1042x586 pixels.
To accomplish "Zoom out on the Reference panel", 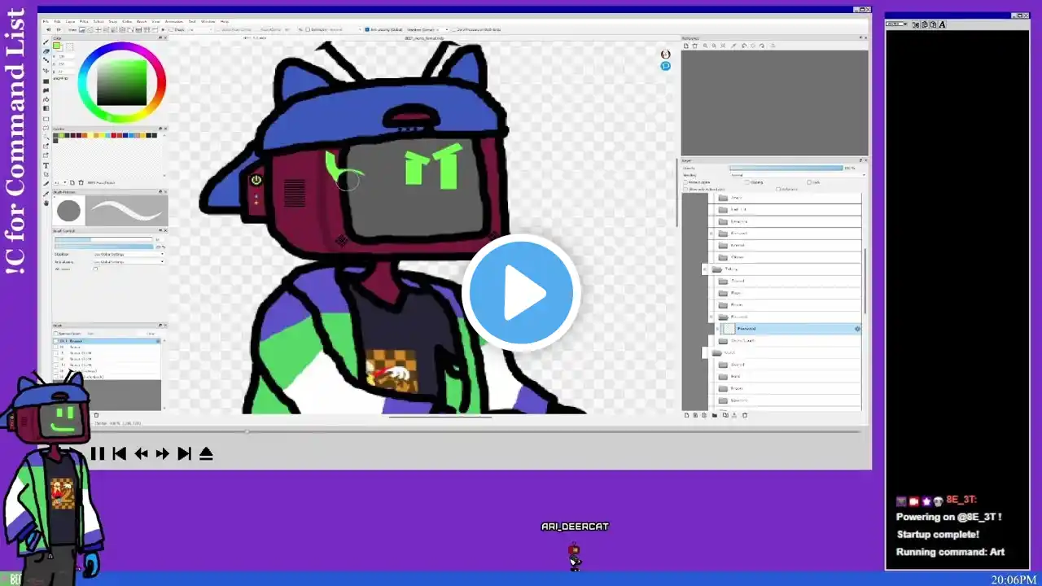I will 713,46.
